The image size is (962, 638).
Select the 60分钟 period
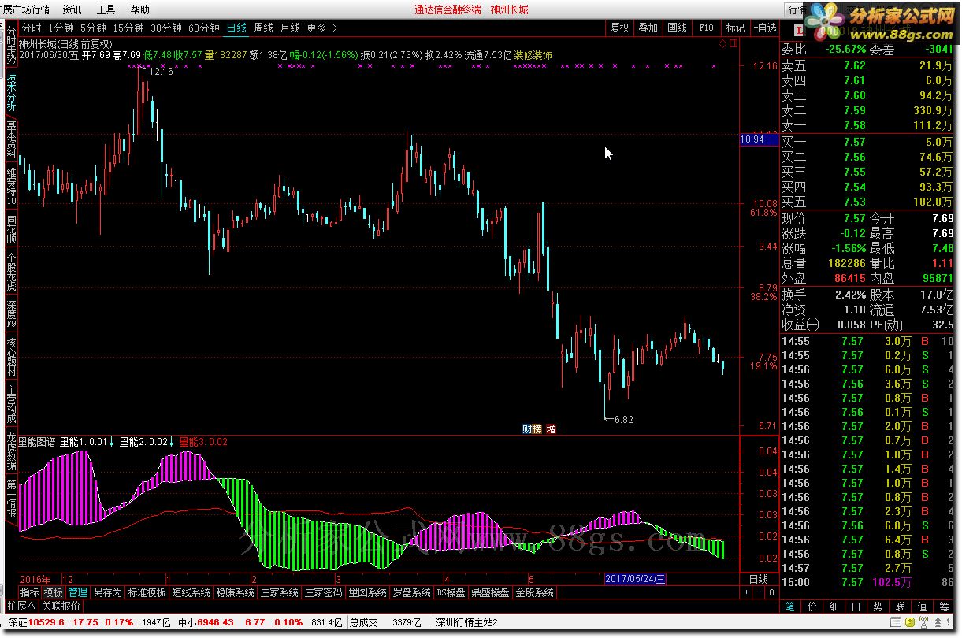click(204, 28)
